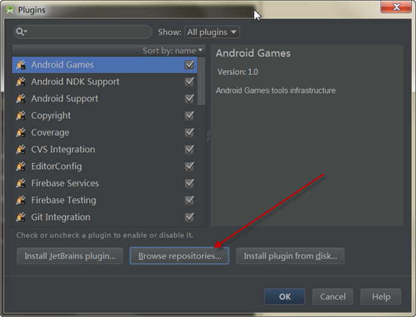Click the search magnifier icon
This screenshot has height=317, width=416.
21,32
